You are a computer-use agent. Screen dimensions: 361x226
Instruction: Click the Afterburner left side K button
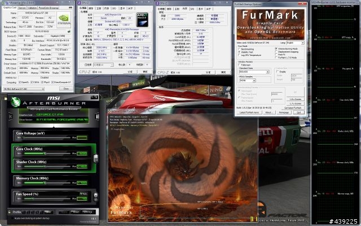tap(10, 116)
